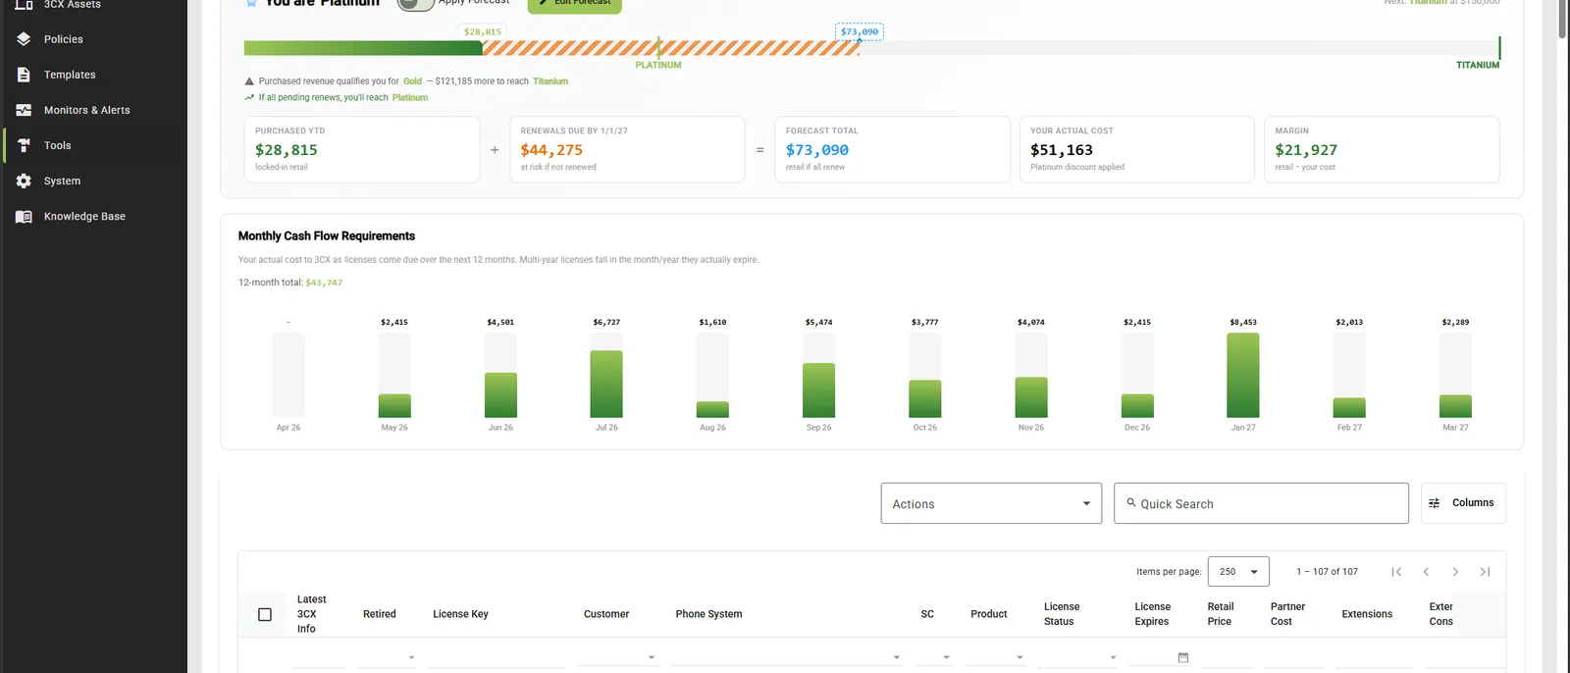Viewport: 1570px width, 673px height.
Task: Click the Gold tier link
Action: point(412,81)
